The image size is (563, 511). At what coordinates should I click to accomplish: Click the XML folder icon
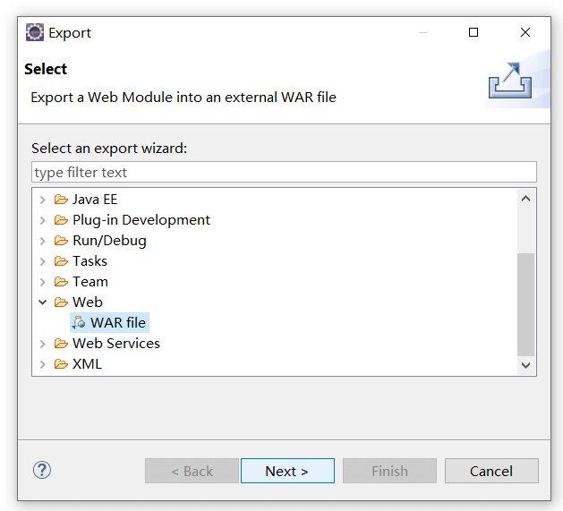[x=61, y=364]
